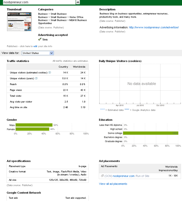Click the 14 K country estimated cookies value
Viewport: 182px width, 201px height.
(65, 73)
